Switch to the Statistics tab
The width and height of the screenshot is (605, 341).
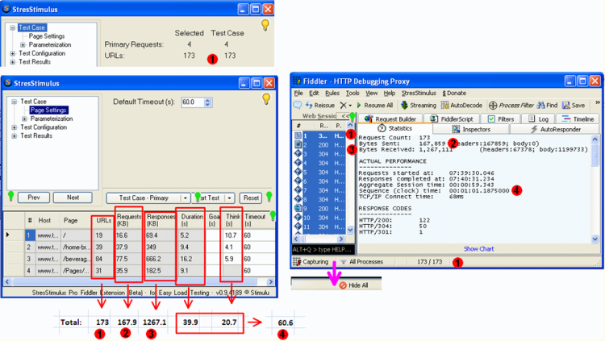(394, 128)
